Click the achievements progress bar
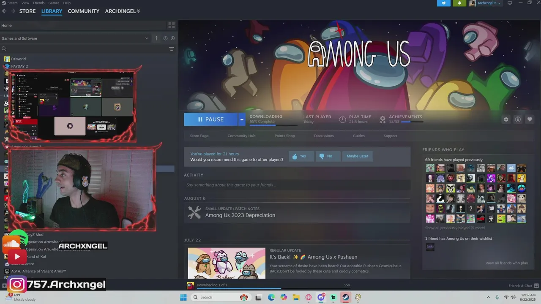This screenshot has height=304, width=541. tap(412, 122)
